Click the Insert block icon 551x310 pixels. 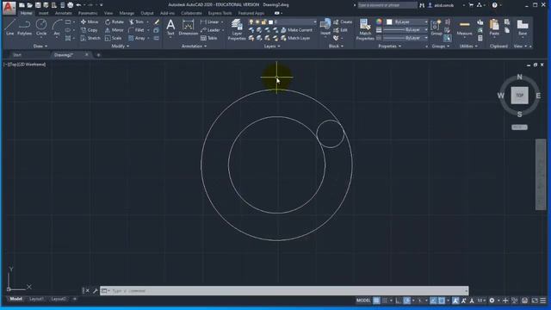[x=325, y=28]
